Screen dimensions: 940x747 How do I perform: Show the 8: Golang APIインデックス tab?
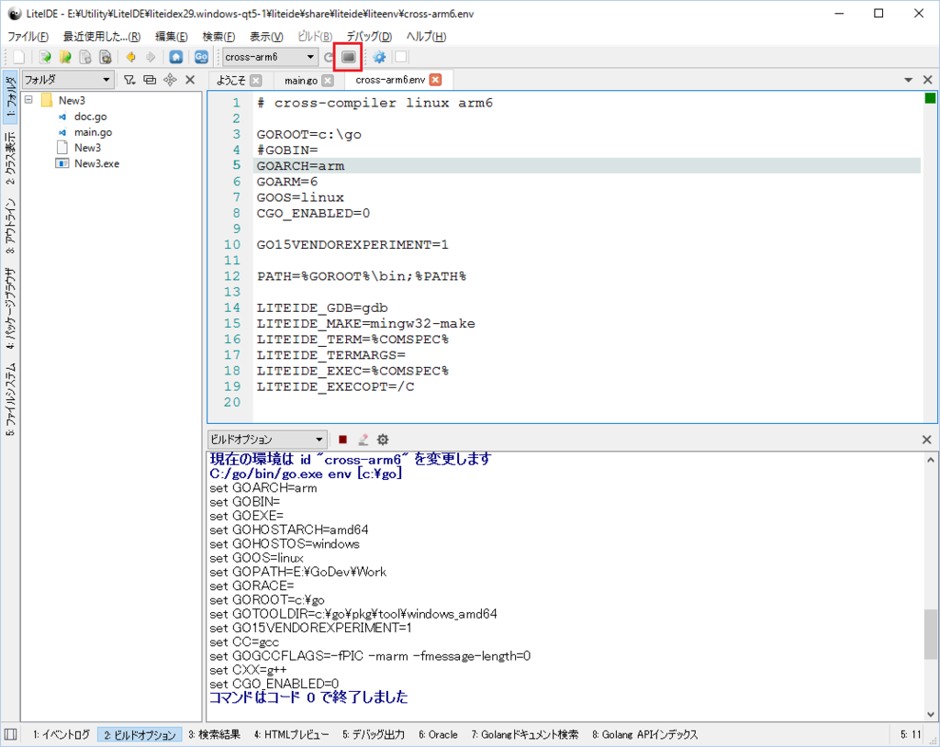(645, 734)
